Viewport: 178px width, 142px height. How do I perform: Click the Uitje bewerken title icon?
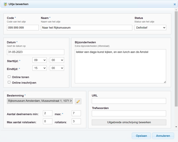tap(5, 4)
